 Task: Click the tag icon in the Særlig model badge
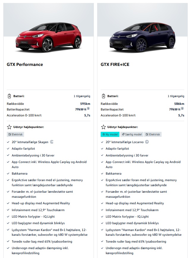[x=124, y=134]
